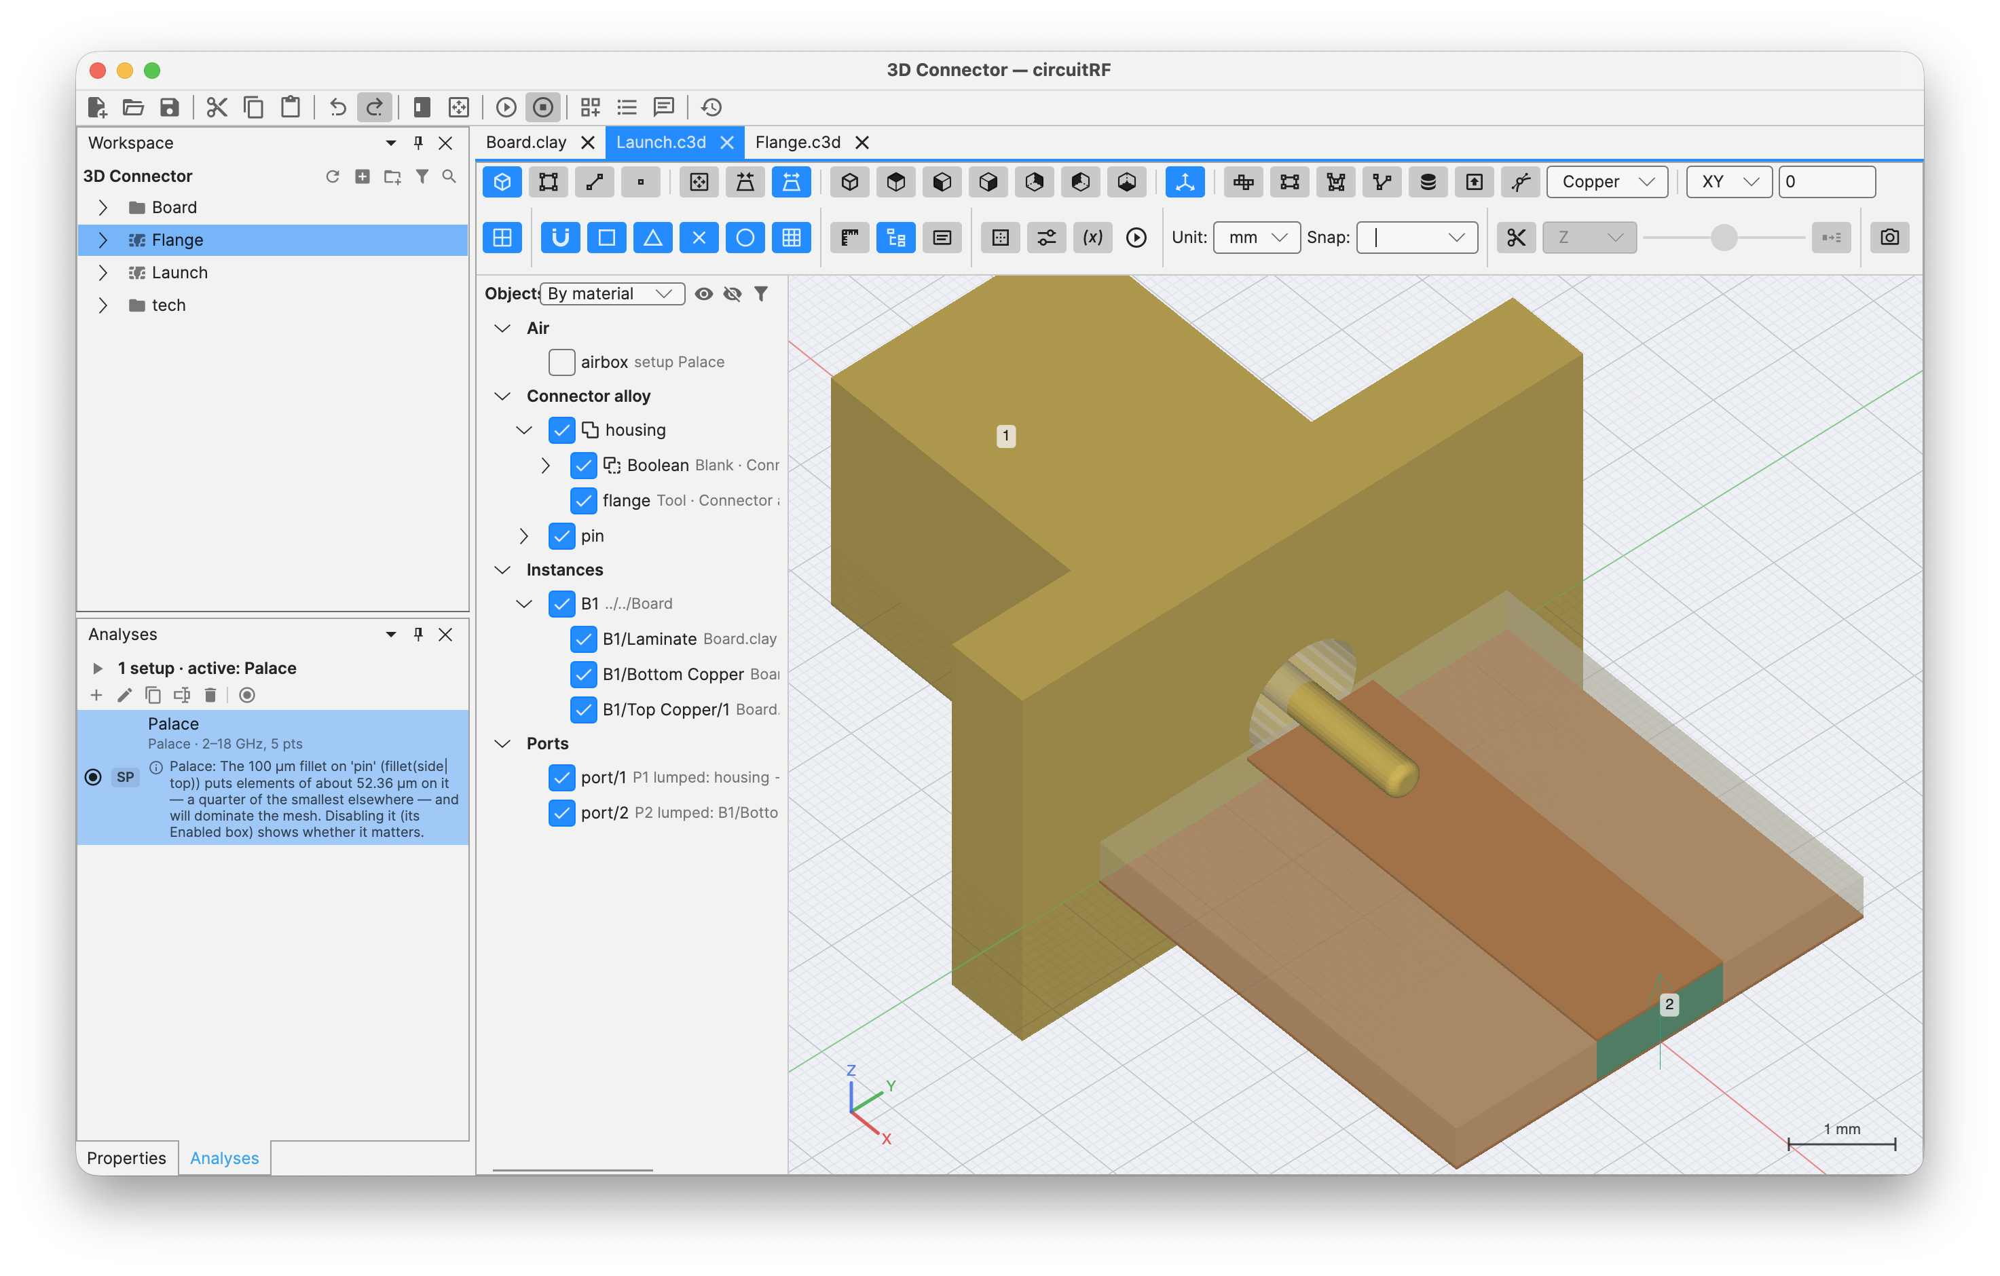
Task: Click the pencil edit setup icon
Action: click(x=125, y=695)
